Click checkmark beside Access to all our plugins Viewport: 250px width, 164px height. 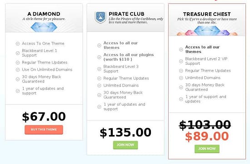click(x=99, y=57)
